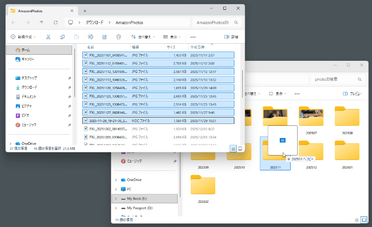Viewport: 372px width, 227px height.
Task: Click the Delete trash icon in AmazonPhotos toolbar
Action: 119,37
